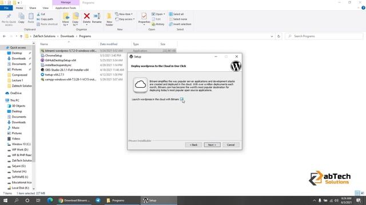Open the File tab

[x=6, y=8]
